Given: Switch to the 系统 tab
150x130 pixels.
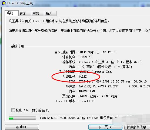Looking at the screenshot, I should point(11,13).
